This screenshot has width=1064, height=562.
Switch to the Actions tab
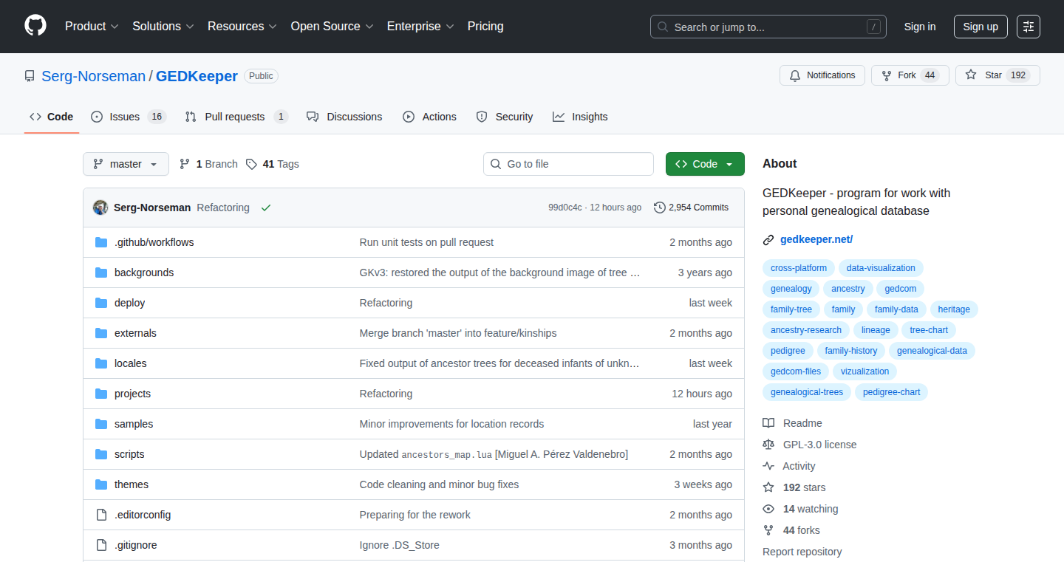(x=429, y=117)
